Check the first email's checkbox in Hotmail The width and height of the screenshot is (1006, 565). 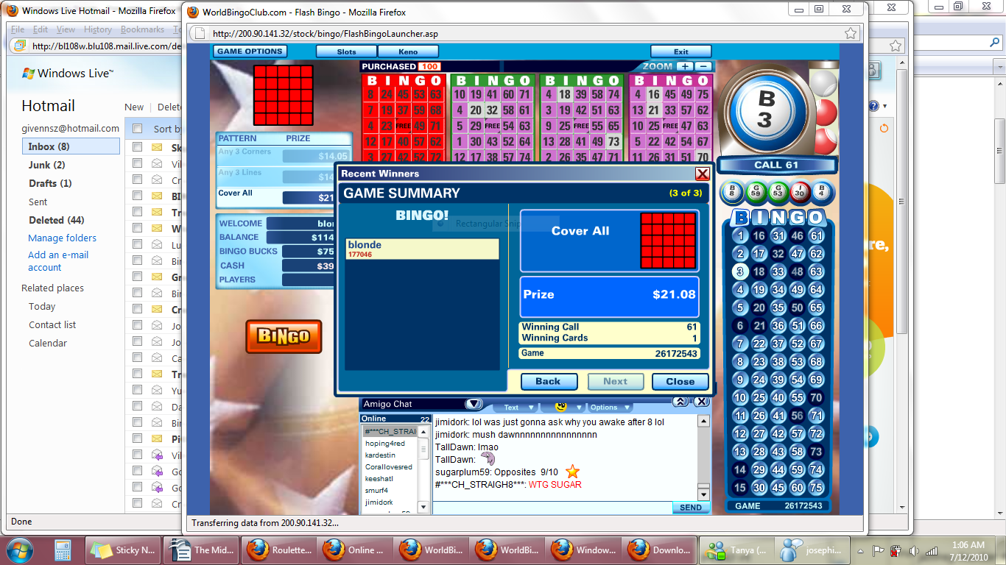(x=137, y=147)
